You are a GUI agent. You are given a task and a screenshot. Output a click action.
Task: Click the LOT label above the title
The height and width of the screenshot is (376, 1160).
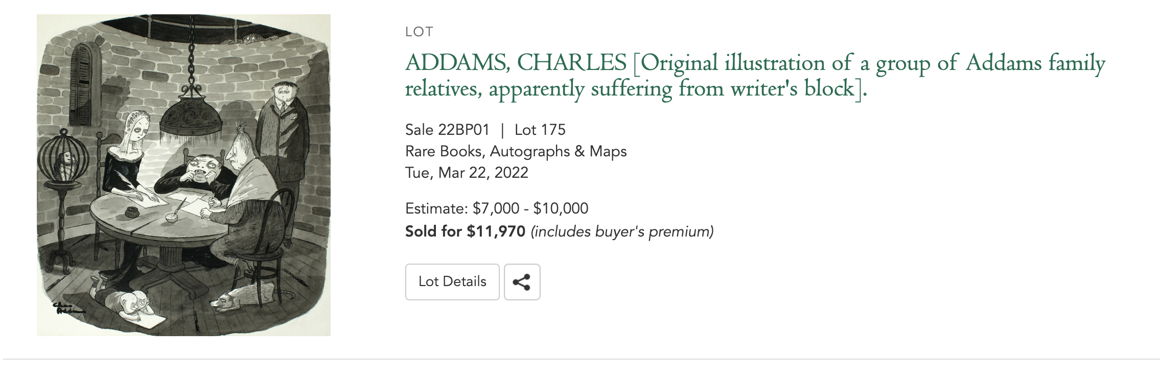[x=419, y=32]
